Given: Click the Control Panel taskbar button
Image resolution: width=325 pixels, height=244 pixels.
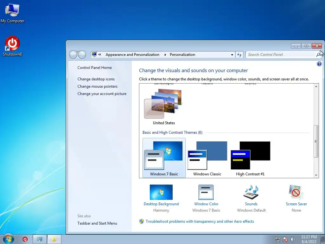Looking at the screenshot, I should pyautogui.click(x=40, y=239).
